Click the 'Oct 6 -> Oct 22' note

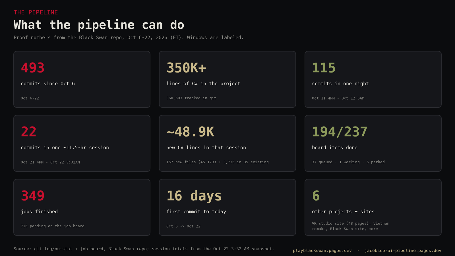tap(183, 226)
